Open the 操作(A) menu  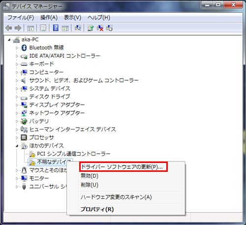coord(49,17)
